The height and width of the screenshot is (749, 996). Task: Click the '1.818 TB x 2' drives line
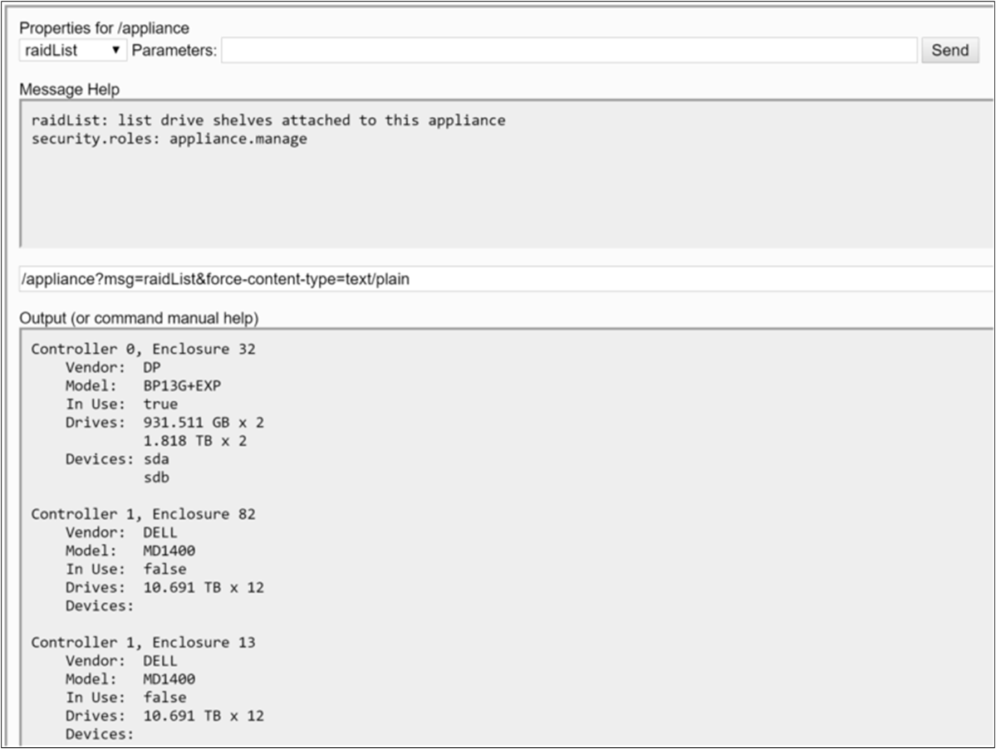pyautogui.click(x=194, y=441)
